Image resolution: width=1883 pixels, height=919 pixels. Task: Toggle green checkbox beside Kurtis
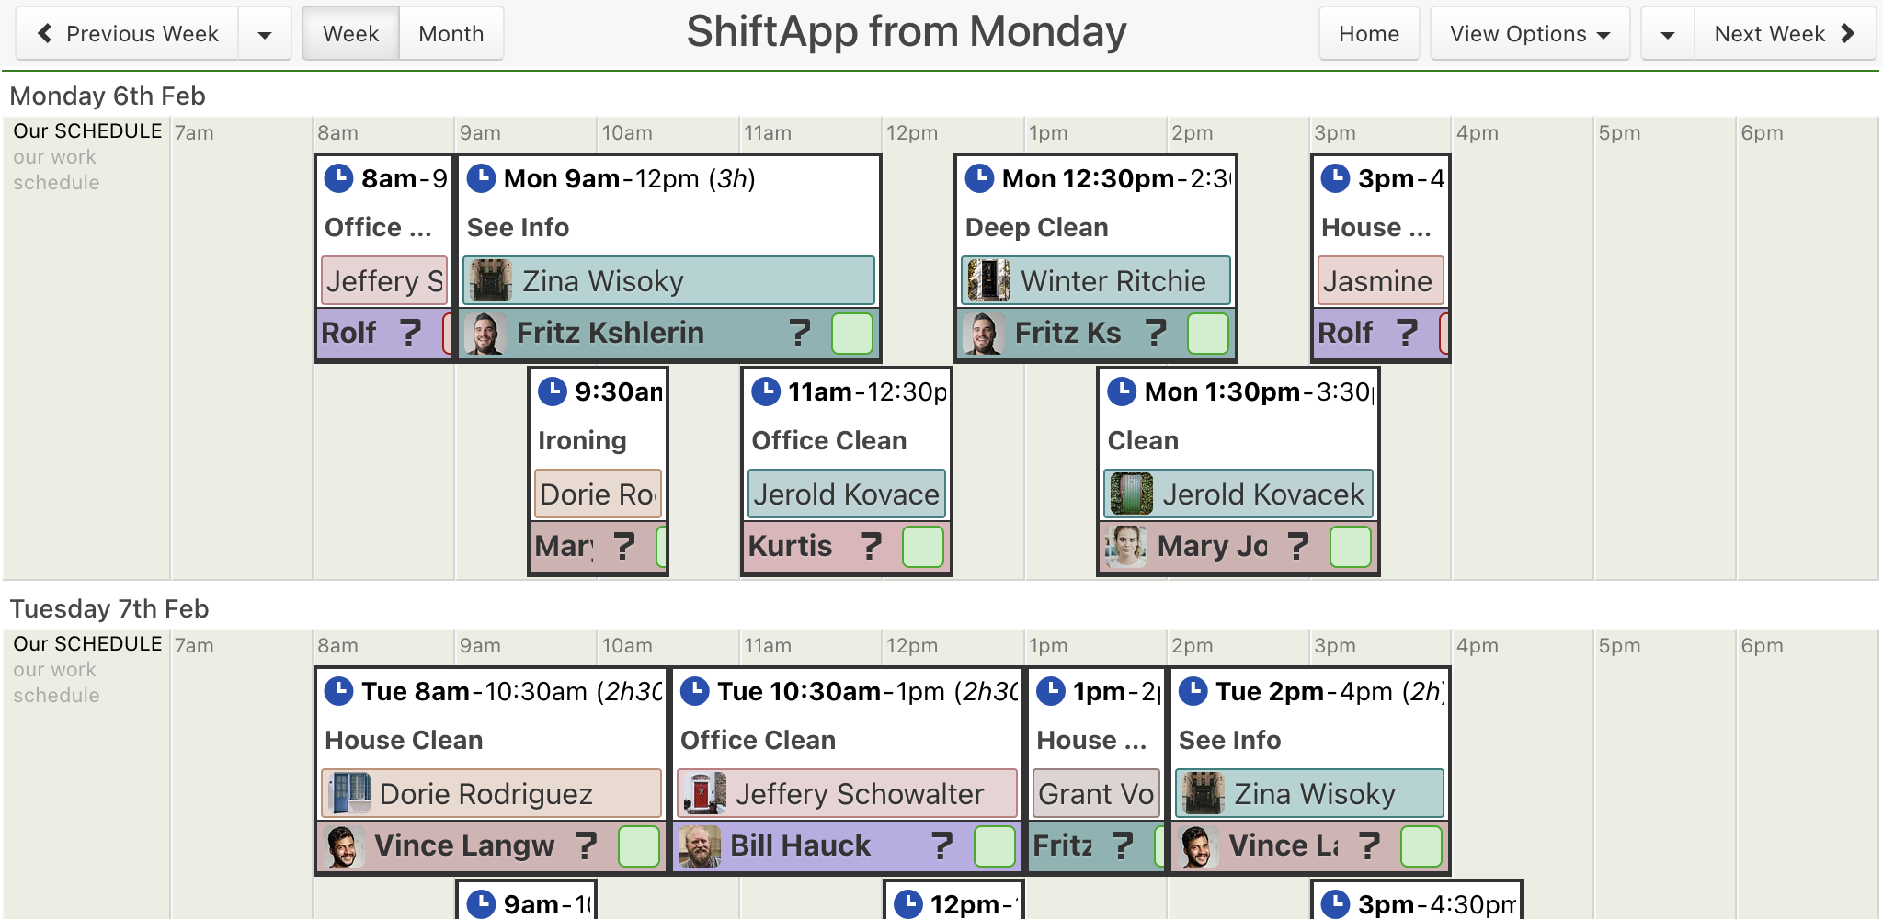point(923,546)
